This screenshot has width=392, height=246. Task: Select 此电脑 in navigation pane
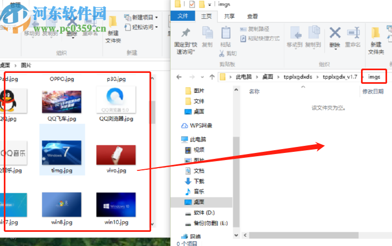pyautogui.click(x=194, y=139)
